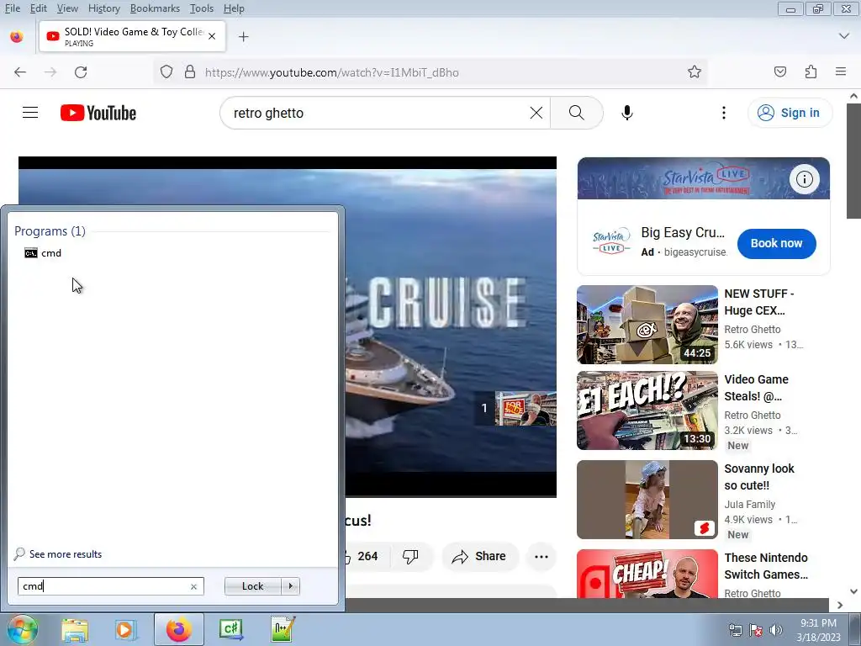This screenshot has height=646, width=861.
Task: Open Sovanny look so cute short thumbnail
Action: (647, 500)
